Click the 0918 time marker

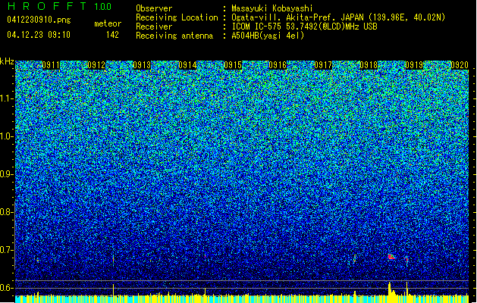[369, 65]
